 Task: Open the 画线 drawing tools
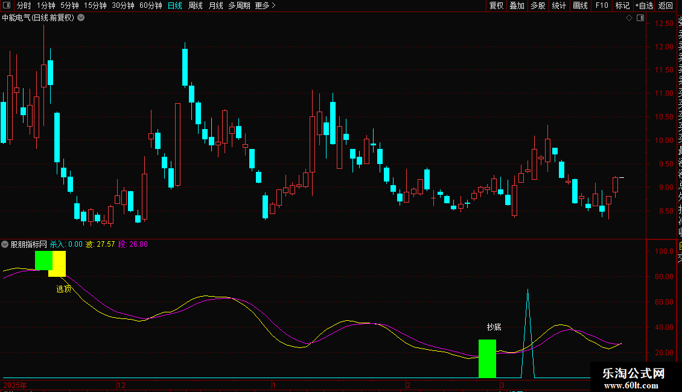pyautogui.click(x=580, y=5)
